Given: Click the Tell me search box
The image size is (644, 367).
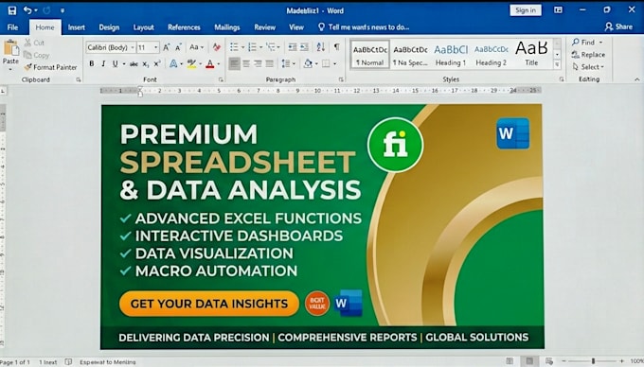Looking at the screenshot, I should [364, 27].
